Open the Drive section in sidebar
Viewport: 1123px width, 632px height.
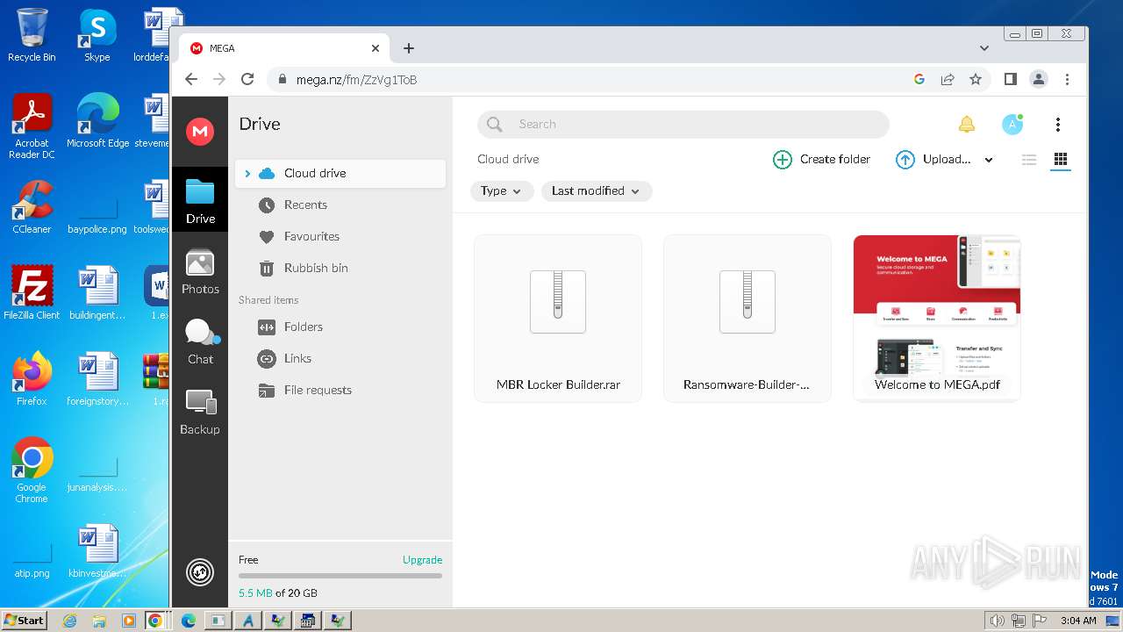[200, 200]
